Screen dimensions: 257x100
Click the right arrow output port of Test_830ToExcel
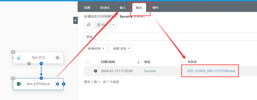point(64,84)
